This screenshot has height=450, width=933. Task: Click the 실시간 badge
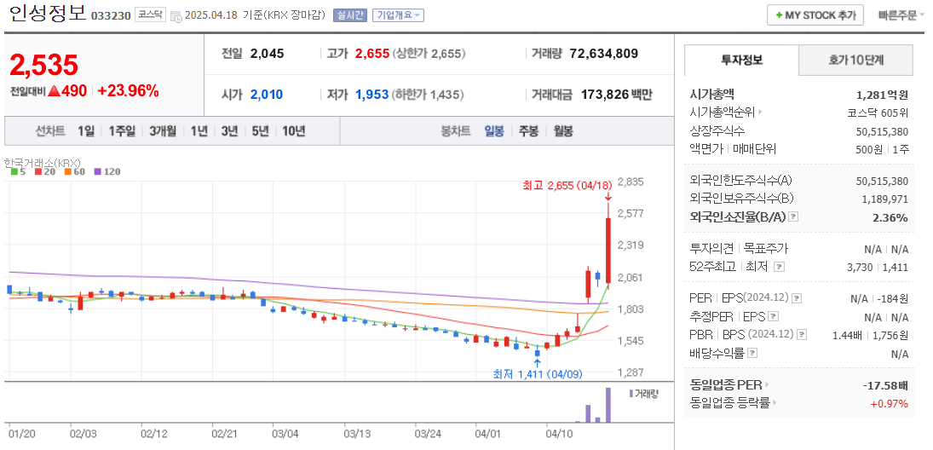(350, 15)
